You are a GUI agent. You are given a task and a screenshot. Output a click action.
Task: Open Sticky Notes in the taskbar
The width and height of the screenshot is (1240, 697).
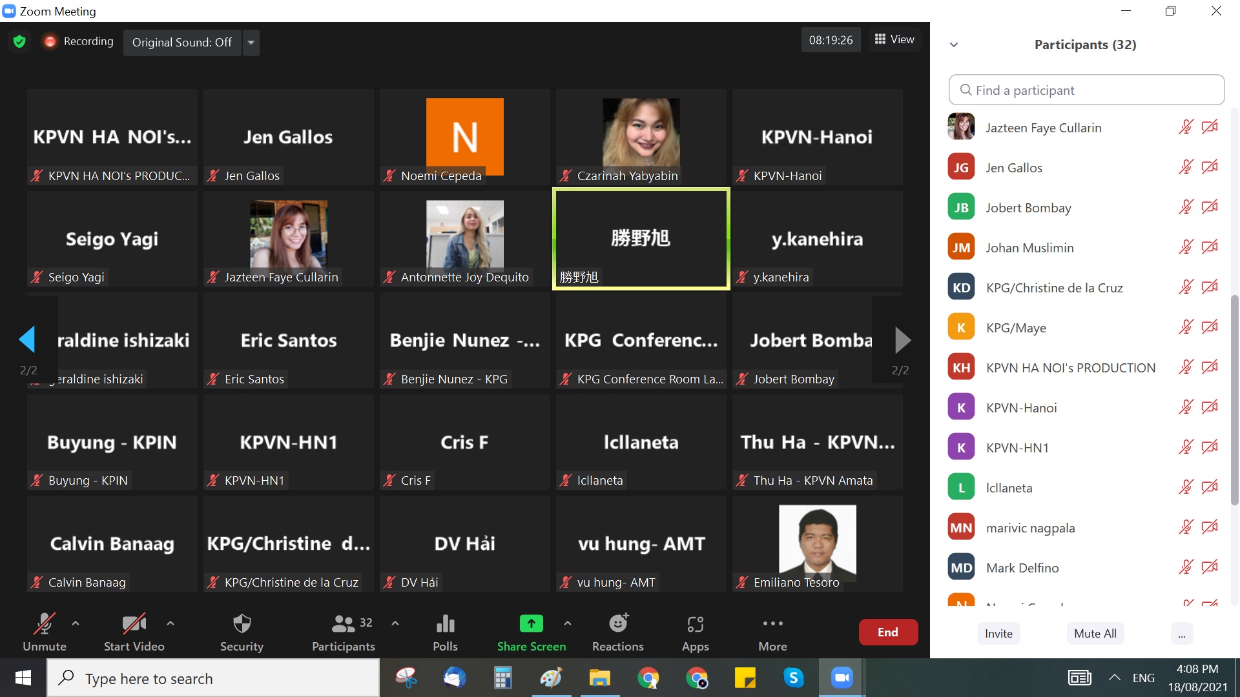click(x=745, y=678)
